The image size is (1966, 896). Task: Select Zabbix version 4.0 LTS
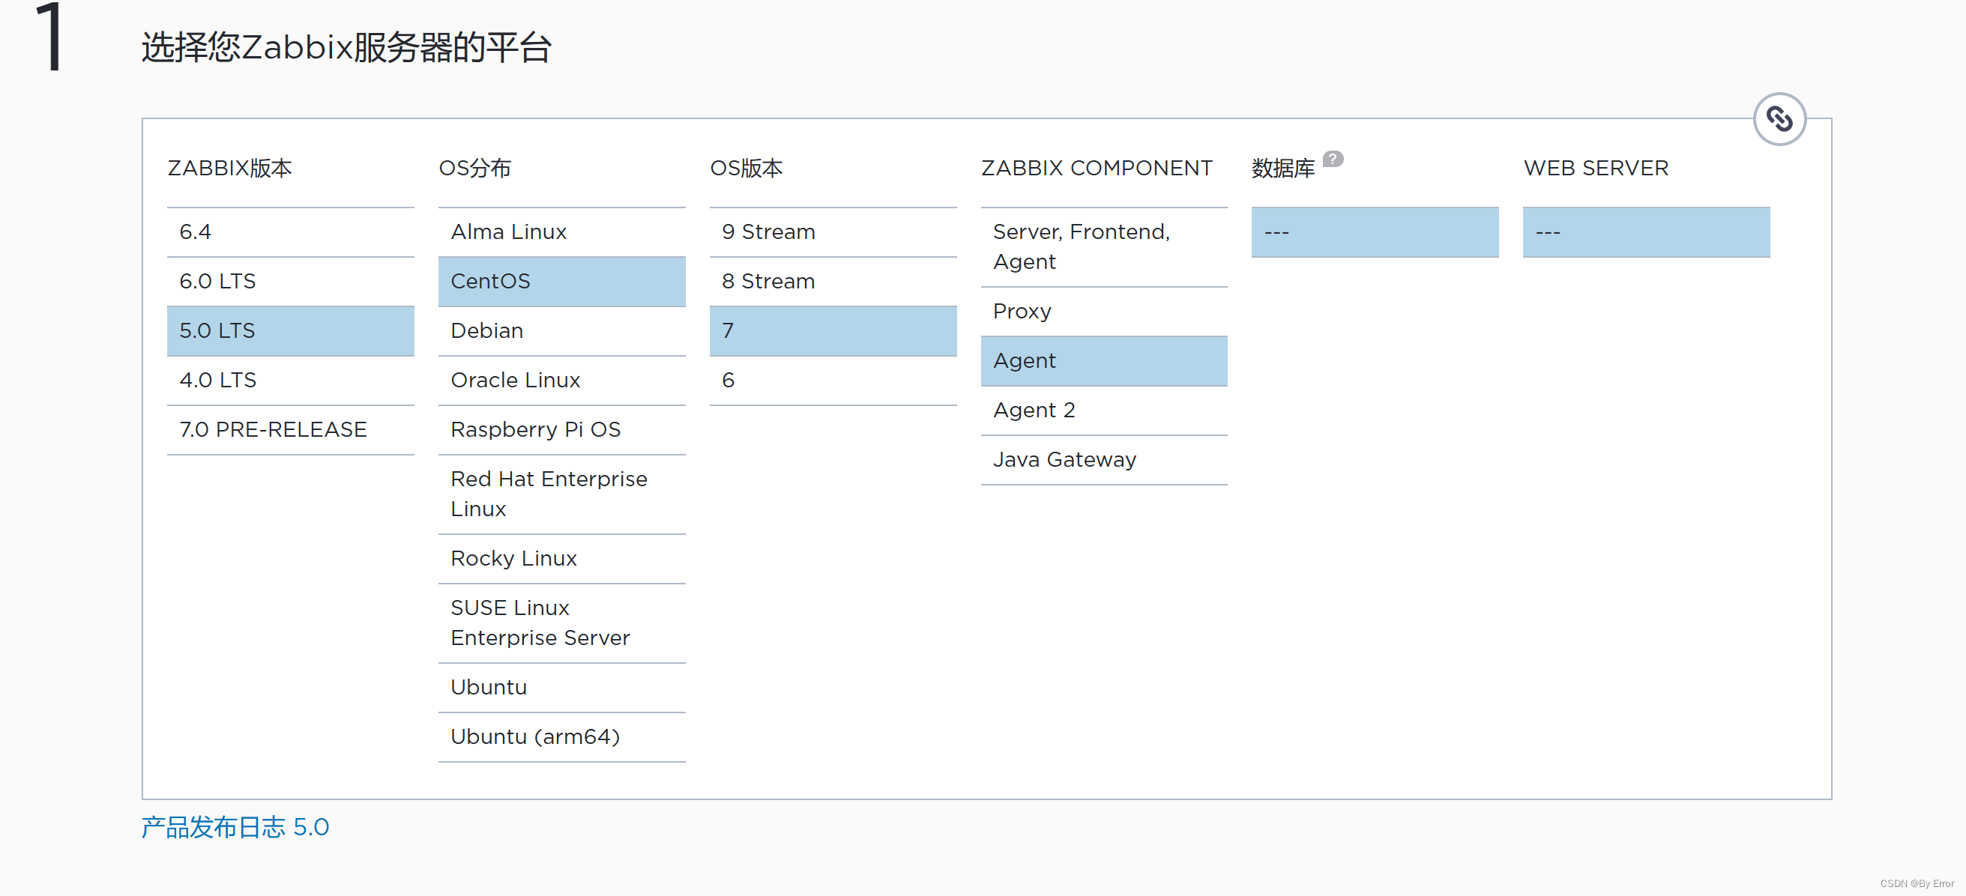point(290,381)
